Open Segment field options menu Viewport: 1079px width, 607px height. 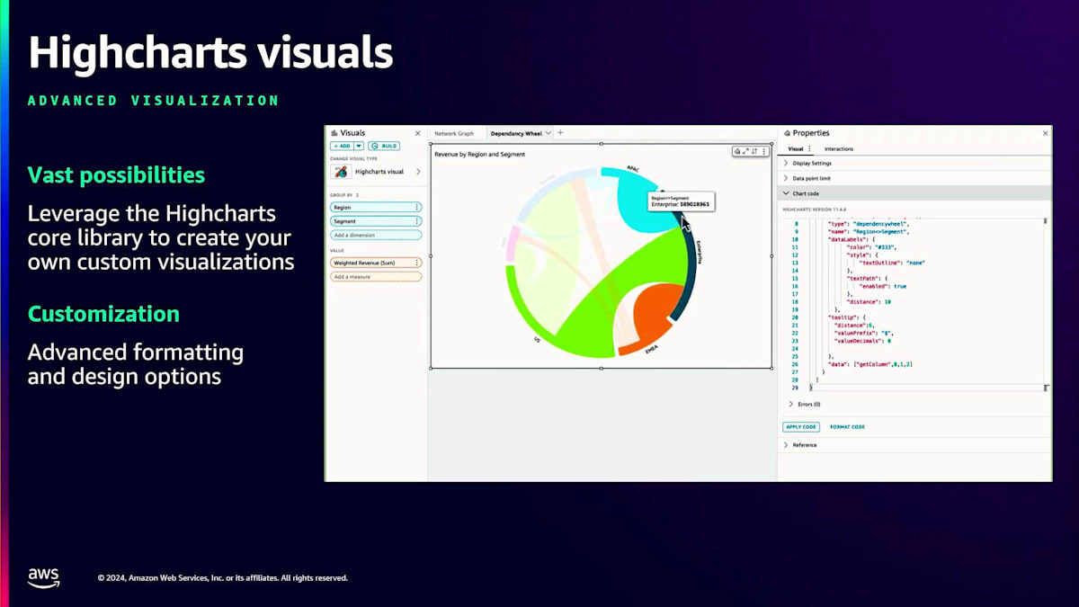(417, 221)
